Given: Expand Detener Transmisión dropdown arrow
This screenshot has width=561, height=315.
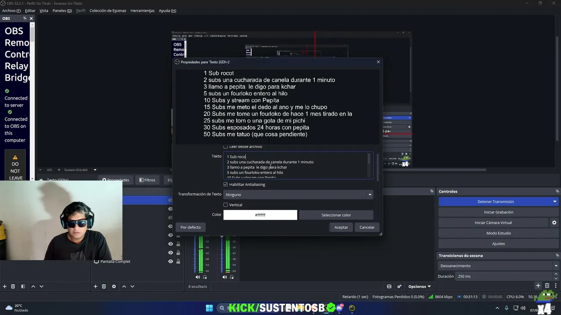Looking at the screenshot, I should [x=555, y=202].
